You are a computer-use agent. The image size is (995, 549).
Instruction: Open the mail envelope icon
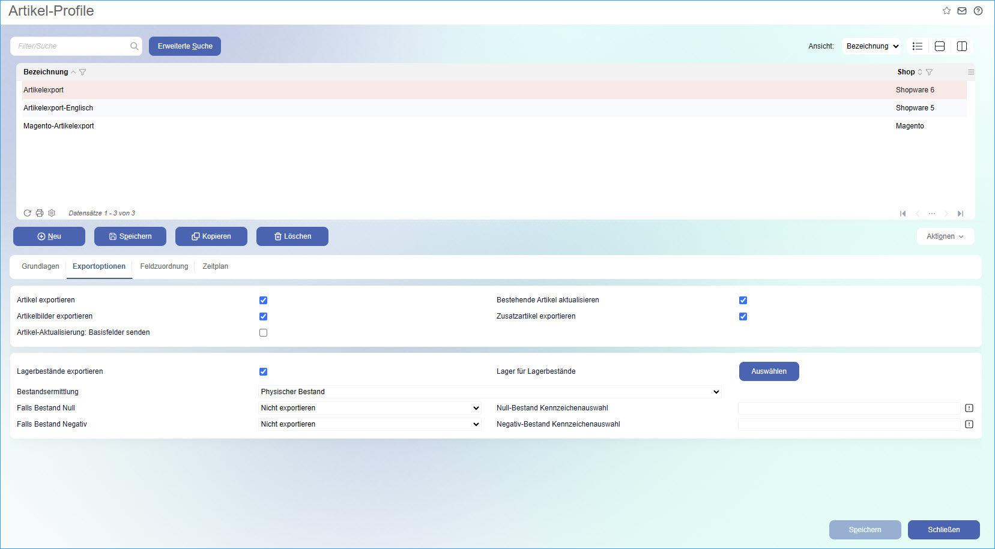962,11
